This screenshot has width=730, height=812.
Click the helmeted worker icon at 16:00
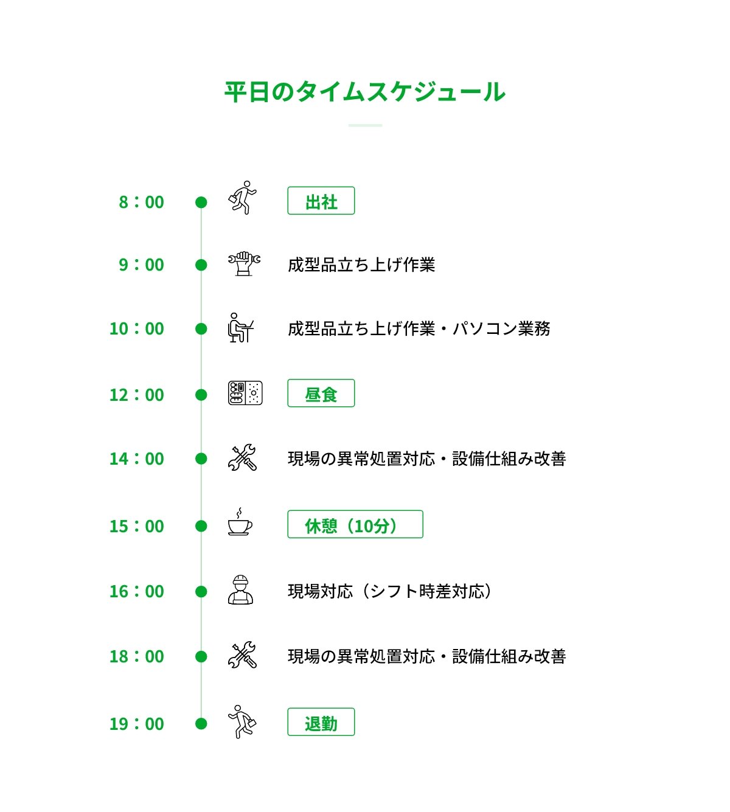coord(240,589)
